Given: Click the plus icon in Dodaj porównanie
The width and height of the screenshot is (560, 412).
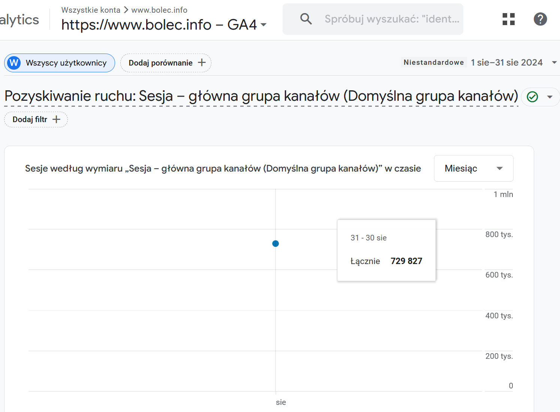Looking at the screenshot, I should [x=202, y=63].
